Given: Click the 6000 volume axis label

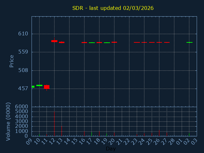Looking at the screenshot, I should (21, 107).
